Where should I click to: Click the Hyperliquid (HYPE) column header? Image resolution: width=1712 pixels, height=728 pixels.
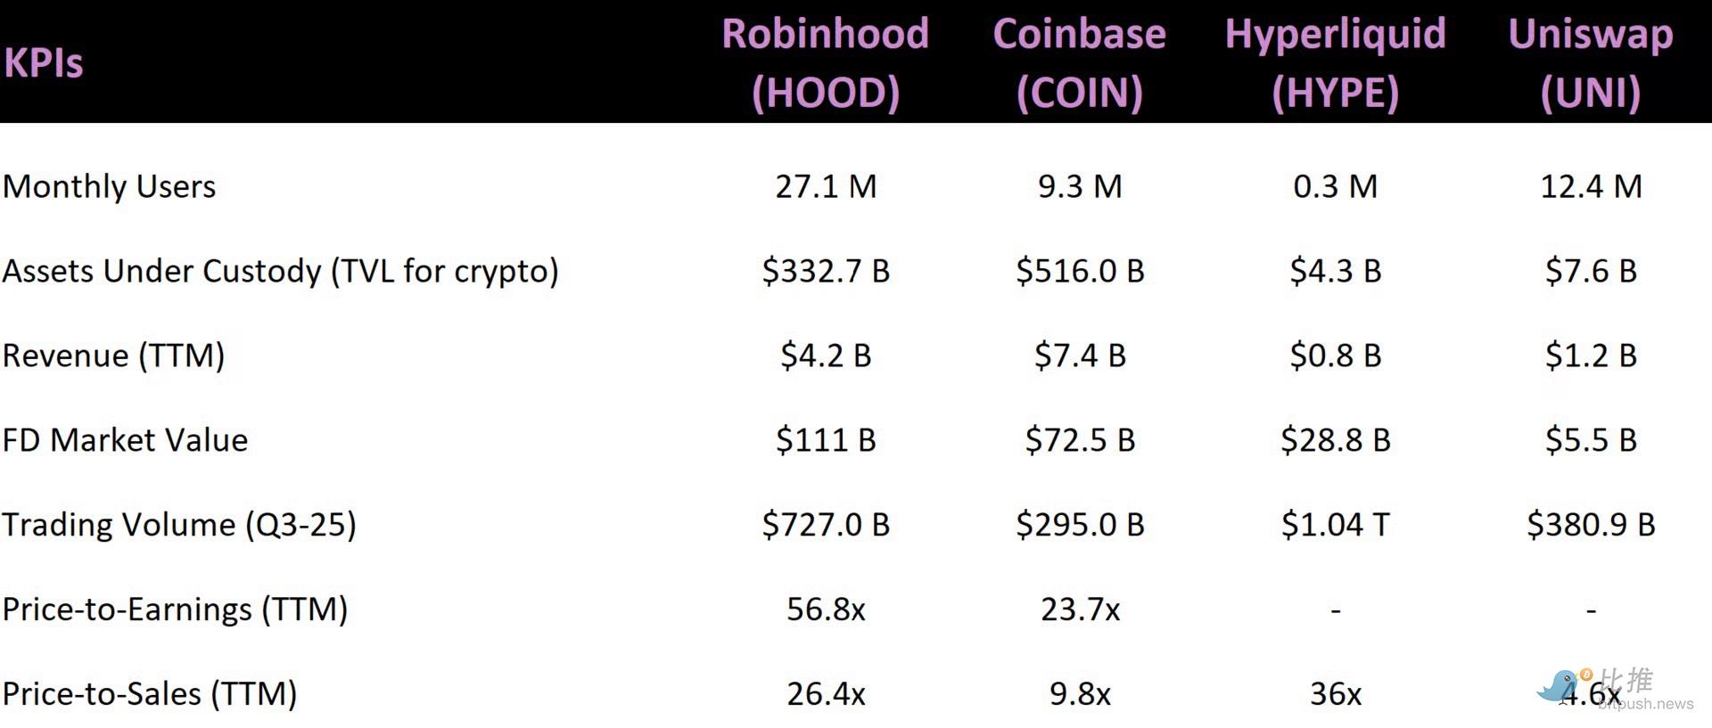(x=1335, y=63)
